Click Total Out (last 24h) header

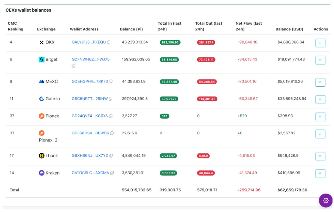click(x=208, y=26)
